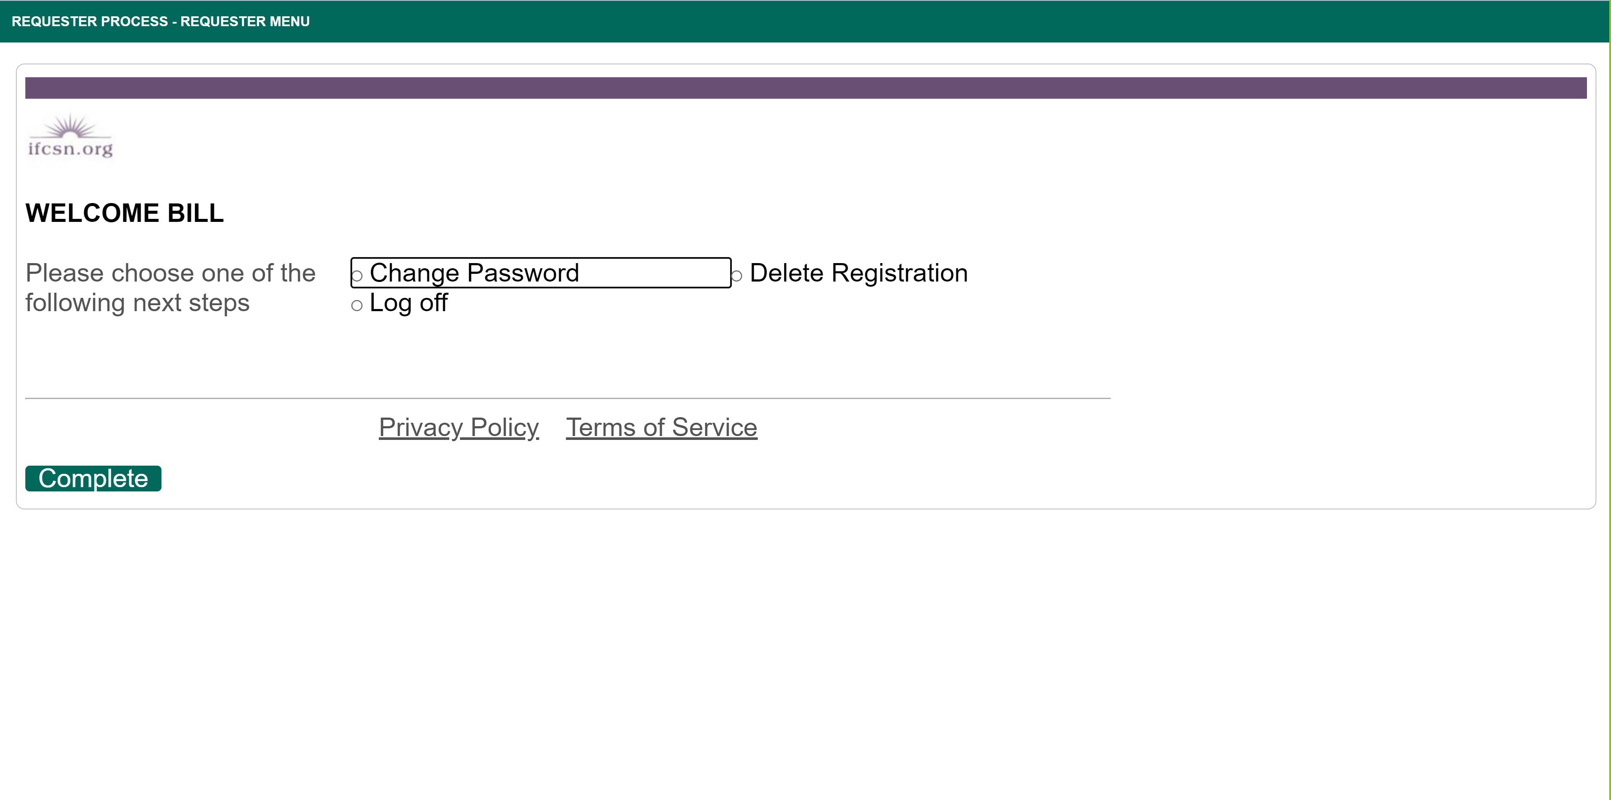The width and height of the screenshot is (1611, 800).
Task: Open the Terms of Service link
Action: (x=661, y=427)
